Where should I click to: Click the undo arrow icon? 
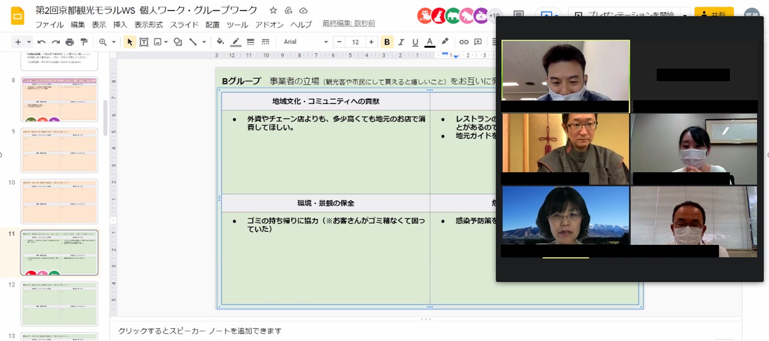click(42, 42)
